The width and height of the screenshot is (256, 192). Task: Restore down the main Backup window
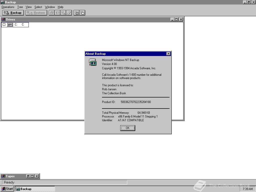point(249,2)
